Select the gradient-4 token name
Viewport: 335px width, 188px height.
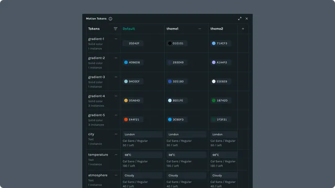click(96, 96)
